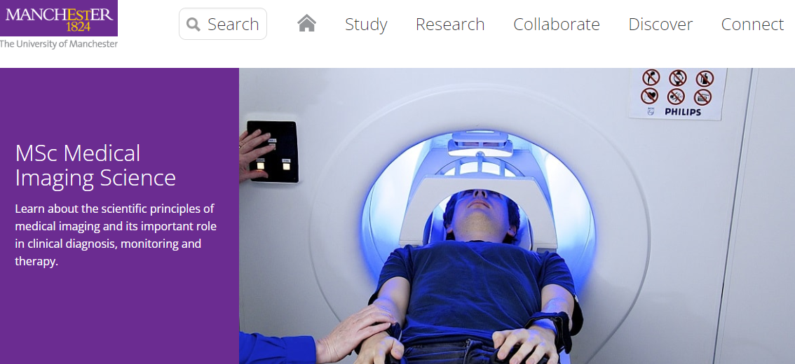This screenshot has width=795, height=364.
Task: Click the no-wristwatch prohibition icon on the Philips sign
Action: 678,78
